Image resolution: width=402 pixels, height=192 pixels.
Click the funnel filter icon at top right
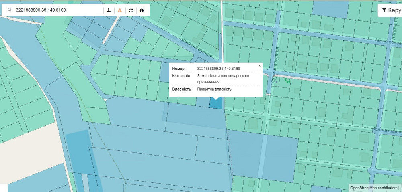tap(384, 10)
